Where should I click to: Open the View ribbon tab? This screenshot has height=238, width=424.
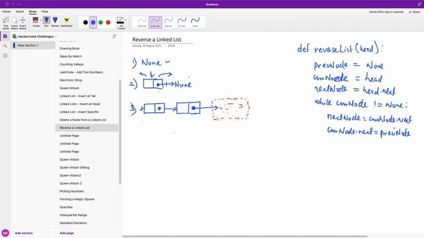[45, 12]
